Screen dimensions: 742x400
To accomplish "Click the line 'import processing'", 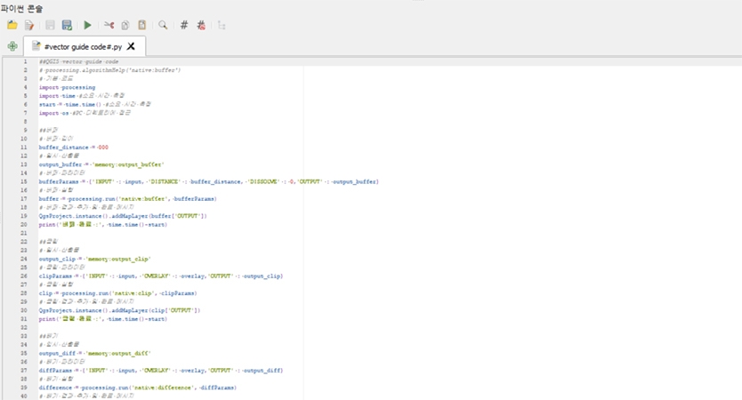I will pos(67,87).
